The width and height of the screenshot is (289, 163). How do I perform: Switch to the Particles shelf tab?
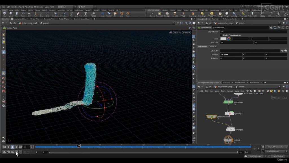[x=172, y=10]
